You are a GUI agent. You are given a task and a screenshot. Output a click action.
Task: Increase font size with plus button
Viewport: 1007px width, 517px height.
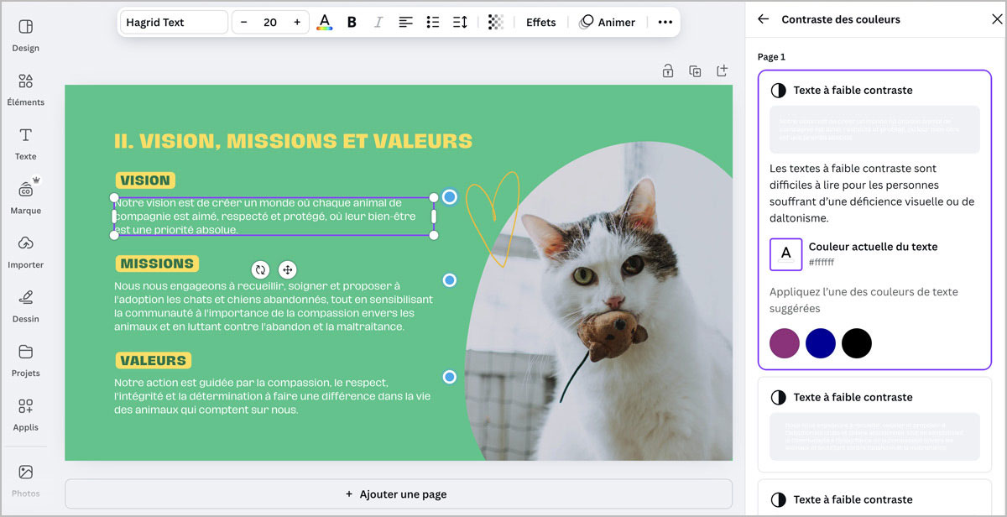click(297, 23)
